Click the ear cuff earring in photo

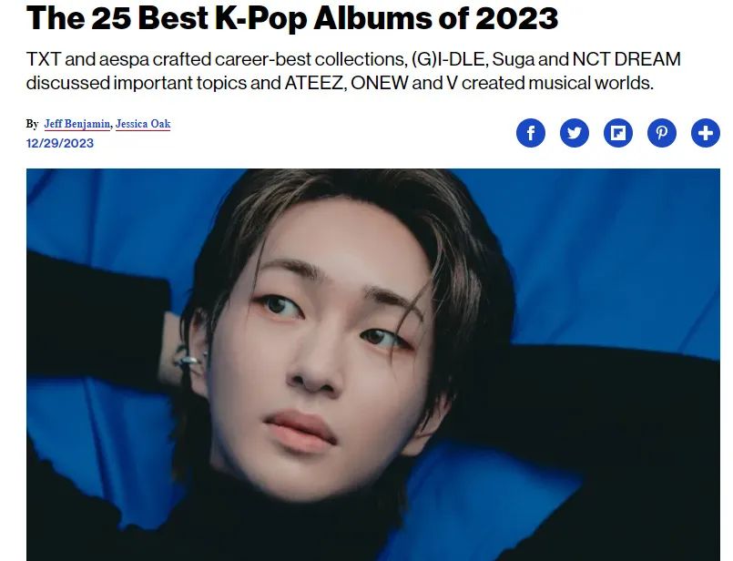(189, 360)
